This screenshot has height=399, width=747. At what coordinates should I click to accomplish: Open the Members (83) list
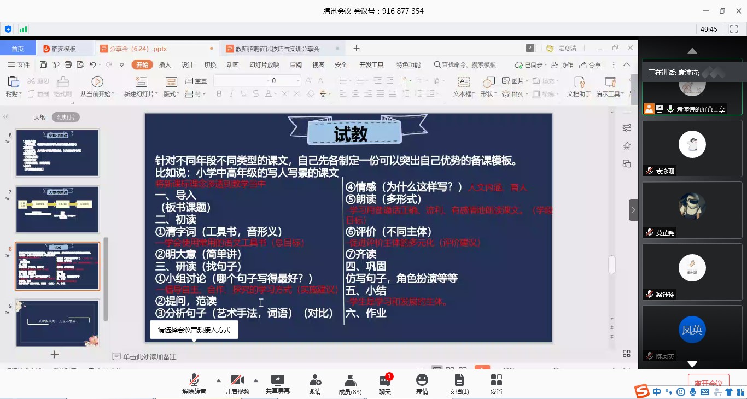(350, 380)
